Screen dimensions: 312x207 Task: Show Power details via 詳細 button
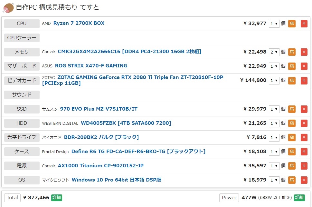(299, 198)
